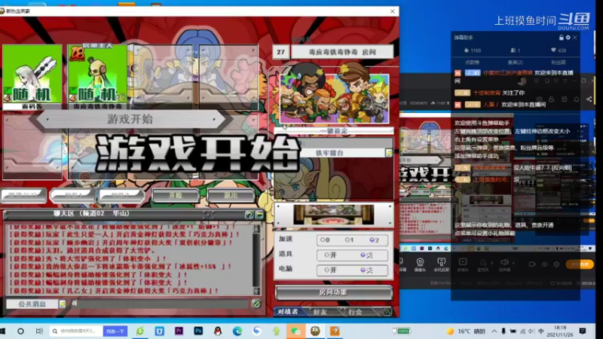Switch to the game's taskbar icon

click(315, 331)
